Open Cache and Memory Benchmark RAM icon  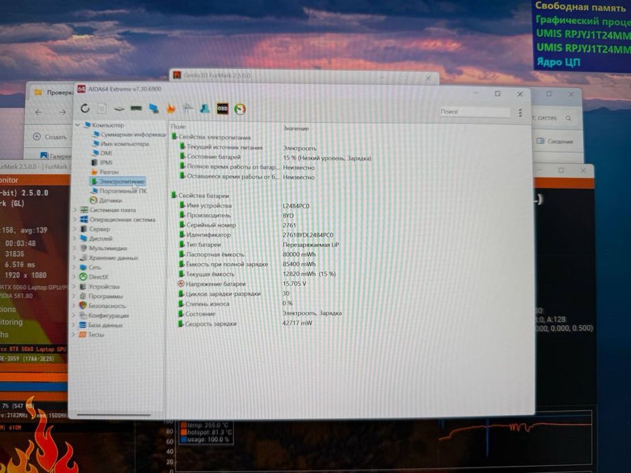[137, 108]
